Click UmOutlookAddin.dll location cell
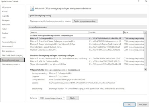This screenshot has width=149, height=107. pyautogui.click(x=105, y=38)
